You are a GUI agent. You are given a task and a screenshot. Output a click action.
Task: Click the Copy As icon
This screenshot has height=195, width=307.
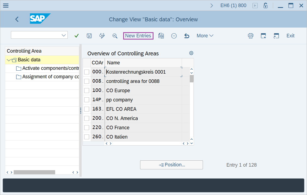coord(161,36)
